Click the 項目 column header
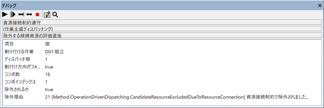The width and height of the screenshot is (324, 108). (x=9, y=44)
